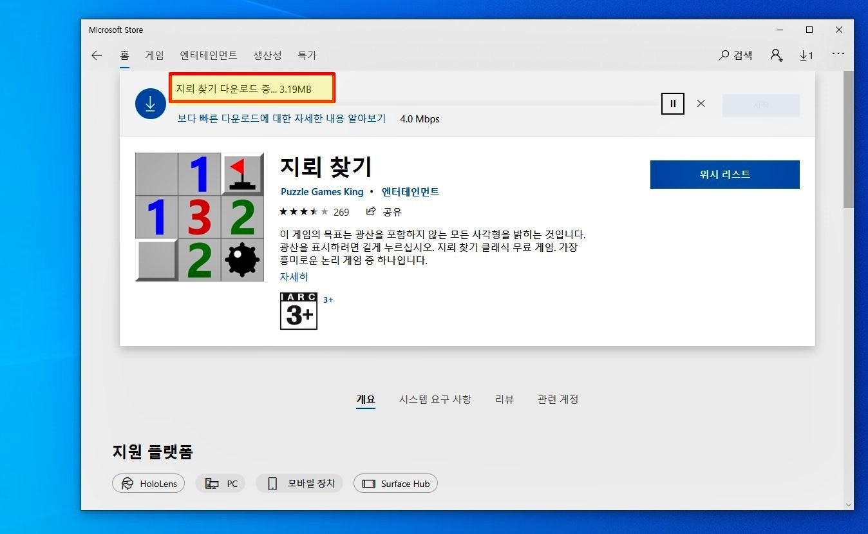
Task: Switch to the 관련 계정 tab
Action: [x=558, y=399]
